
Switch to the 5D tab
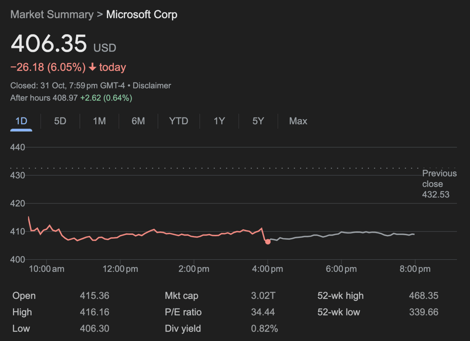(60, 121)
